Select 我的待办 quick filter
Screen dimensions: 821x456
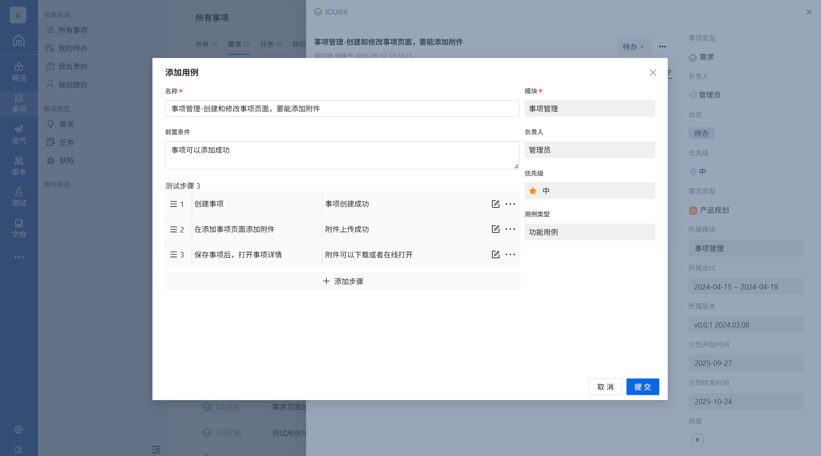coord(72,48)
